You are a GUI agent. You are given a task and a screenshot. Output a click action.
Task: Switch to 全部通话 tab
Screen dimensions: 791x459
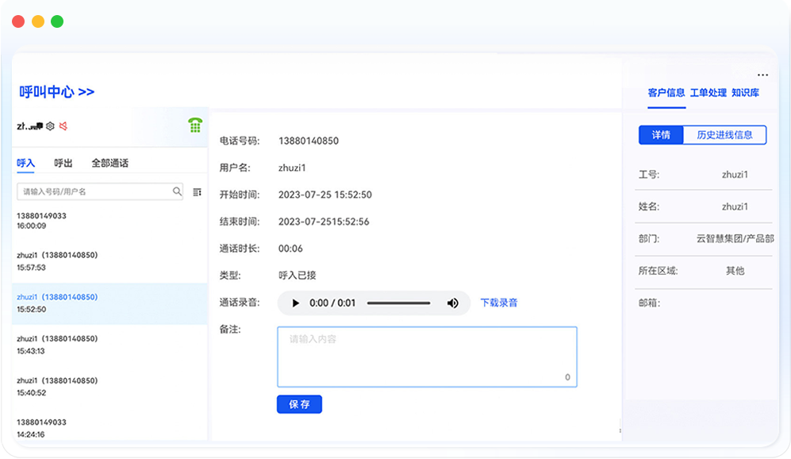click(109, 164)
